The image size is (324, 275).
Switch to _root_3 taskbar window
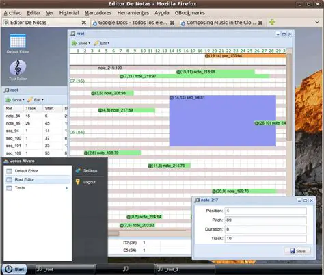coord(185,270)
